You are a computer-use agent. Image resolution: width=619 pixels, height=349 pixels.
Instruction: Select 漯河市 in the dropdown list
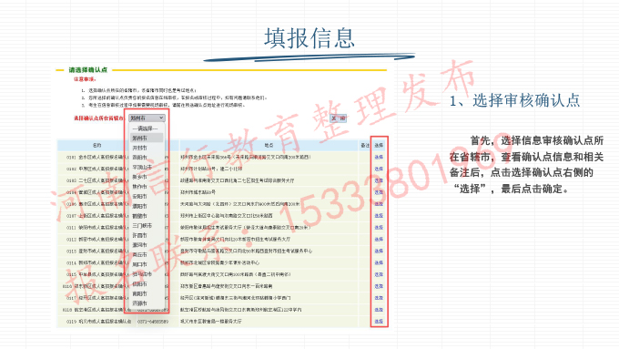click(x=139, y=245)
